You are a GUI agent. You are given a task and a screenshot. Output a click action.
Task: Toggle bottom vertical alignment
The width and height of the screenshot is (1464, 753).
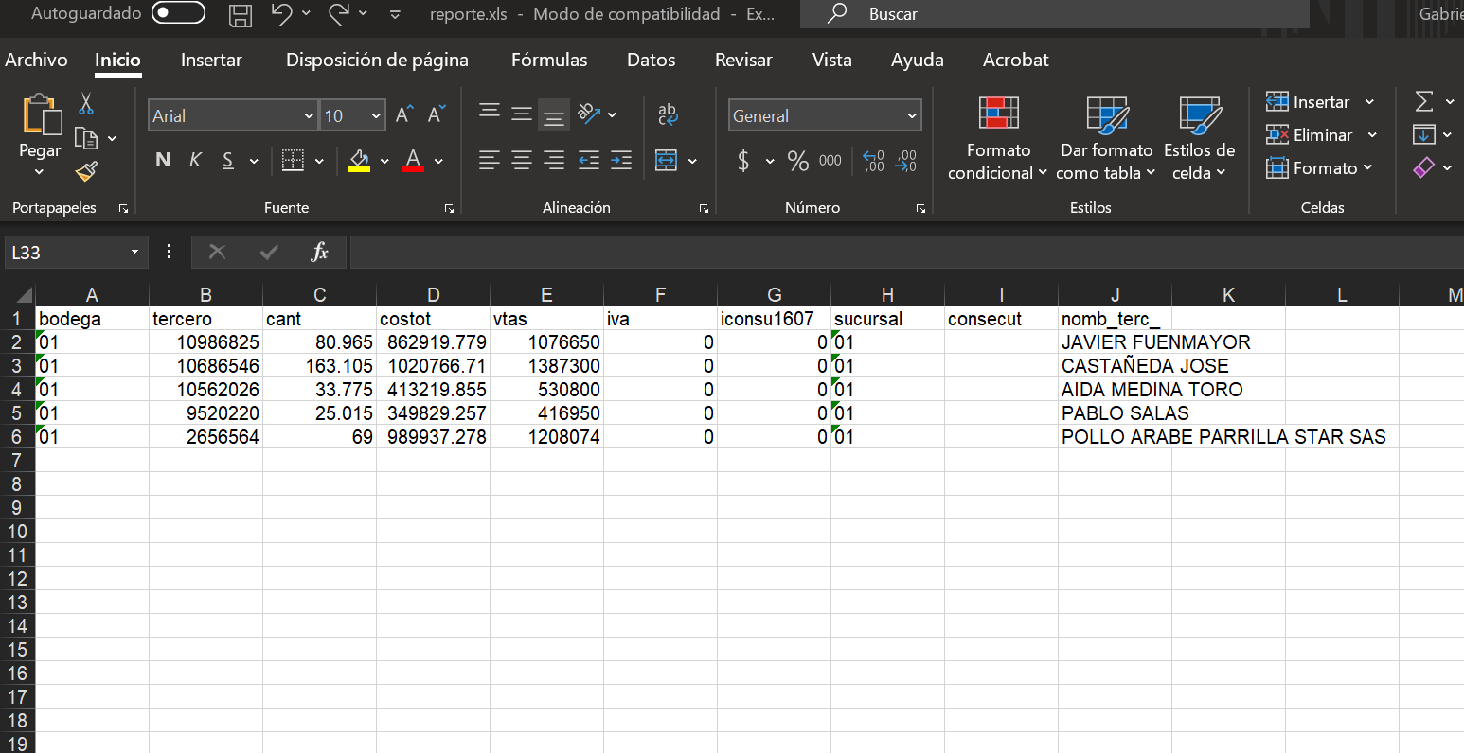[554, 115]
